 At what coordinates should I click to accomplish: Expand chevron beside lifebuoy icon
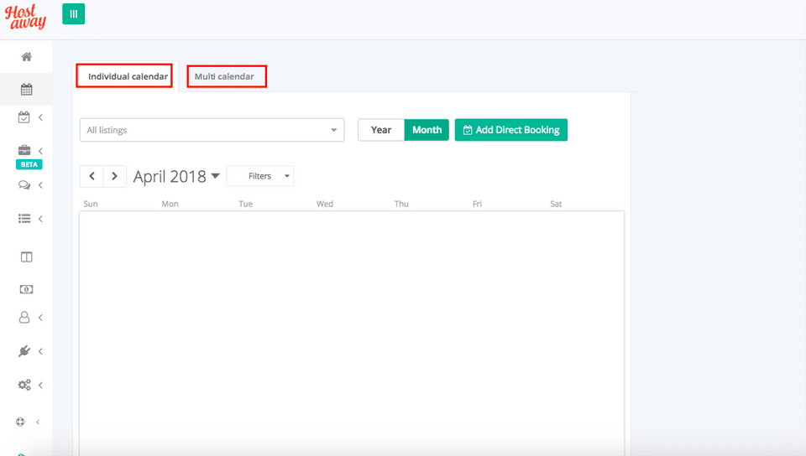click(x=38, y=422)
